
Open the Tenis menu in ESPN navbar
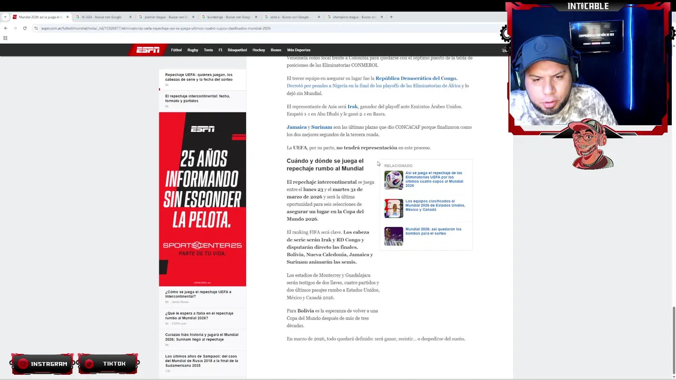[x=209, y=50]
